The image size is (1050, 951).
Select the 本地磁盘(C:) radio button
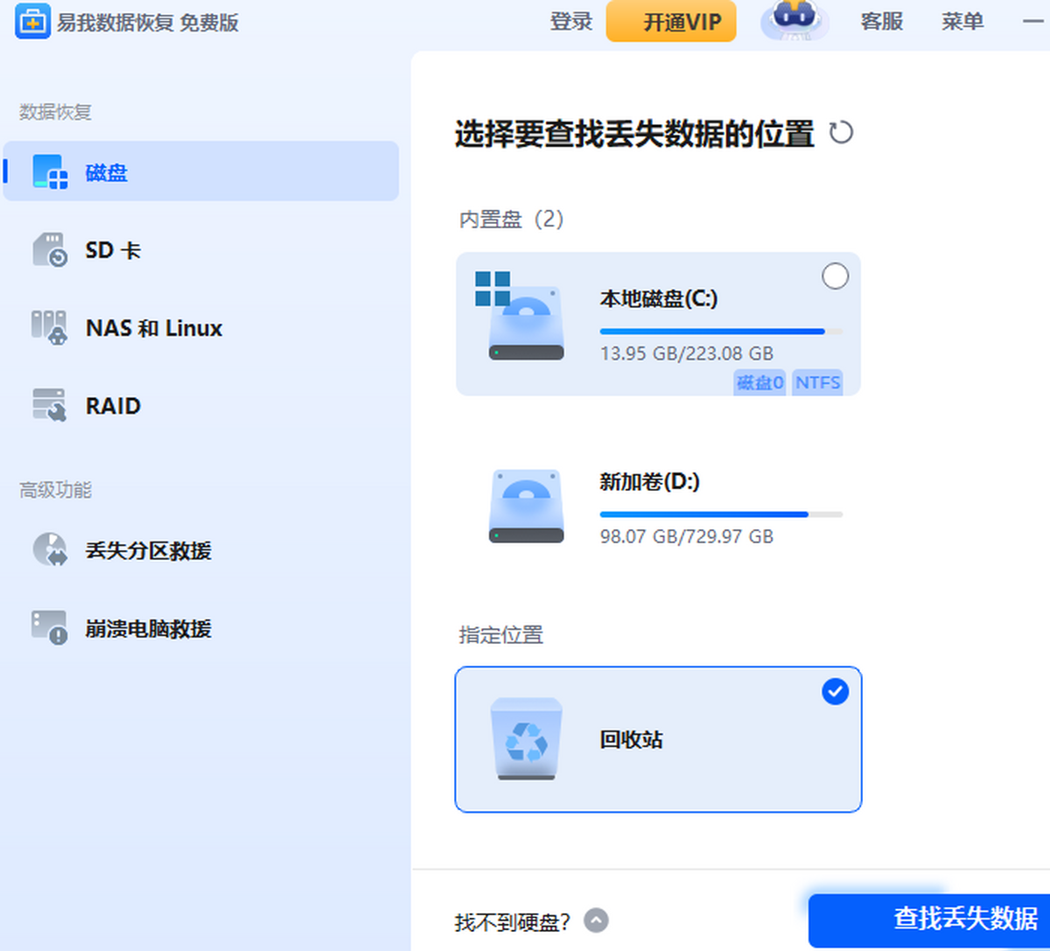point(836,276)
